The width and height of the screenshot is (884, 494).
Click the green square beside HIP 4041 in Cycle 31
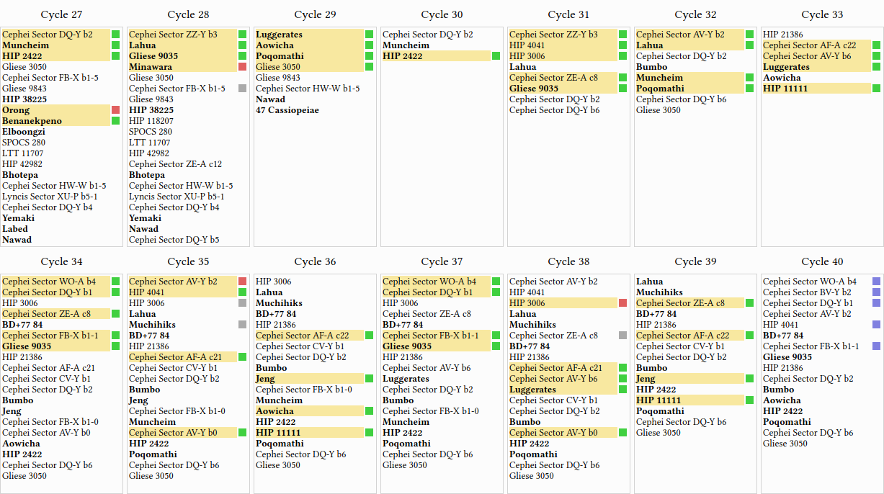622,45
